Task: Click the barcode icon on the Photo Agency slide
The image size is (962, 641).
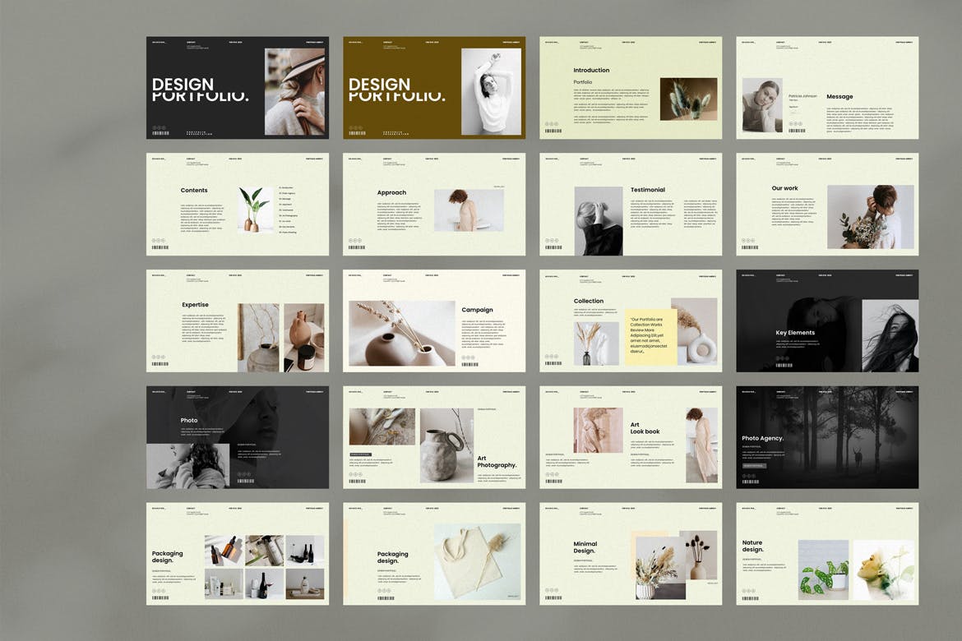Action: pyautogui.click(x=750, y=481)
